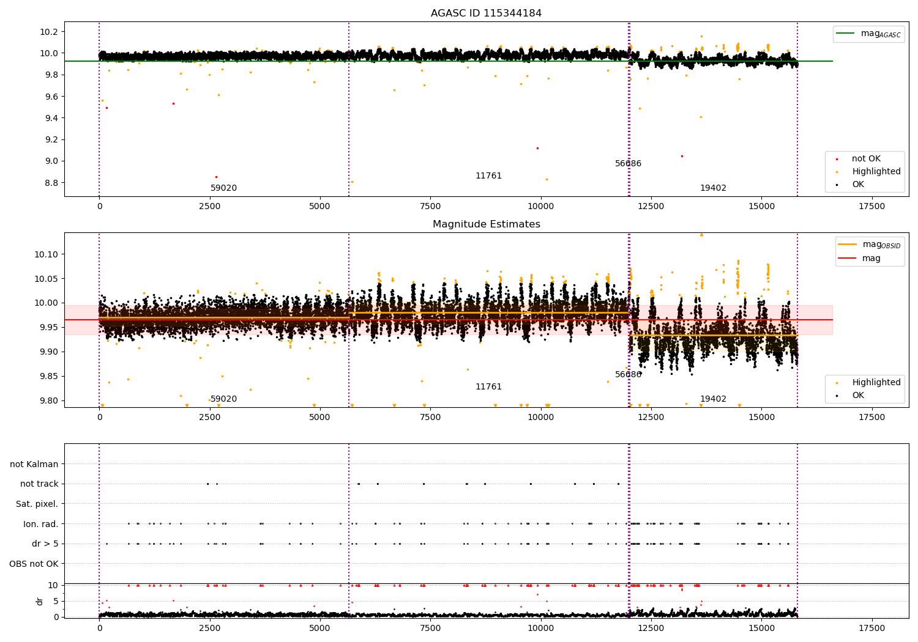Image resolution: width=918 pixels, height=642 pixels.
Task: Click the orange line sample beside mag OBSID
Action: coord(847,245)
